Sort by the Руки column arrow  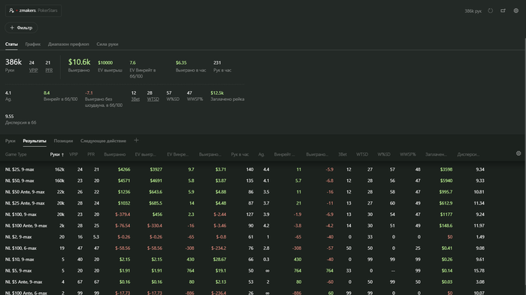pyautogui.click(x=62, y=154)
